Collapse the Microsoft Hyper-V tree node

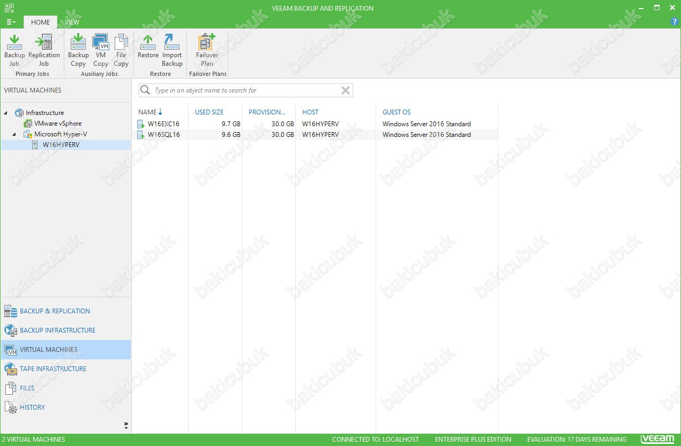(14, 134)
